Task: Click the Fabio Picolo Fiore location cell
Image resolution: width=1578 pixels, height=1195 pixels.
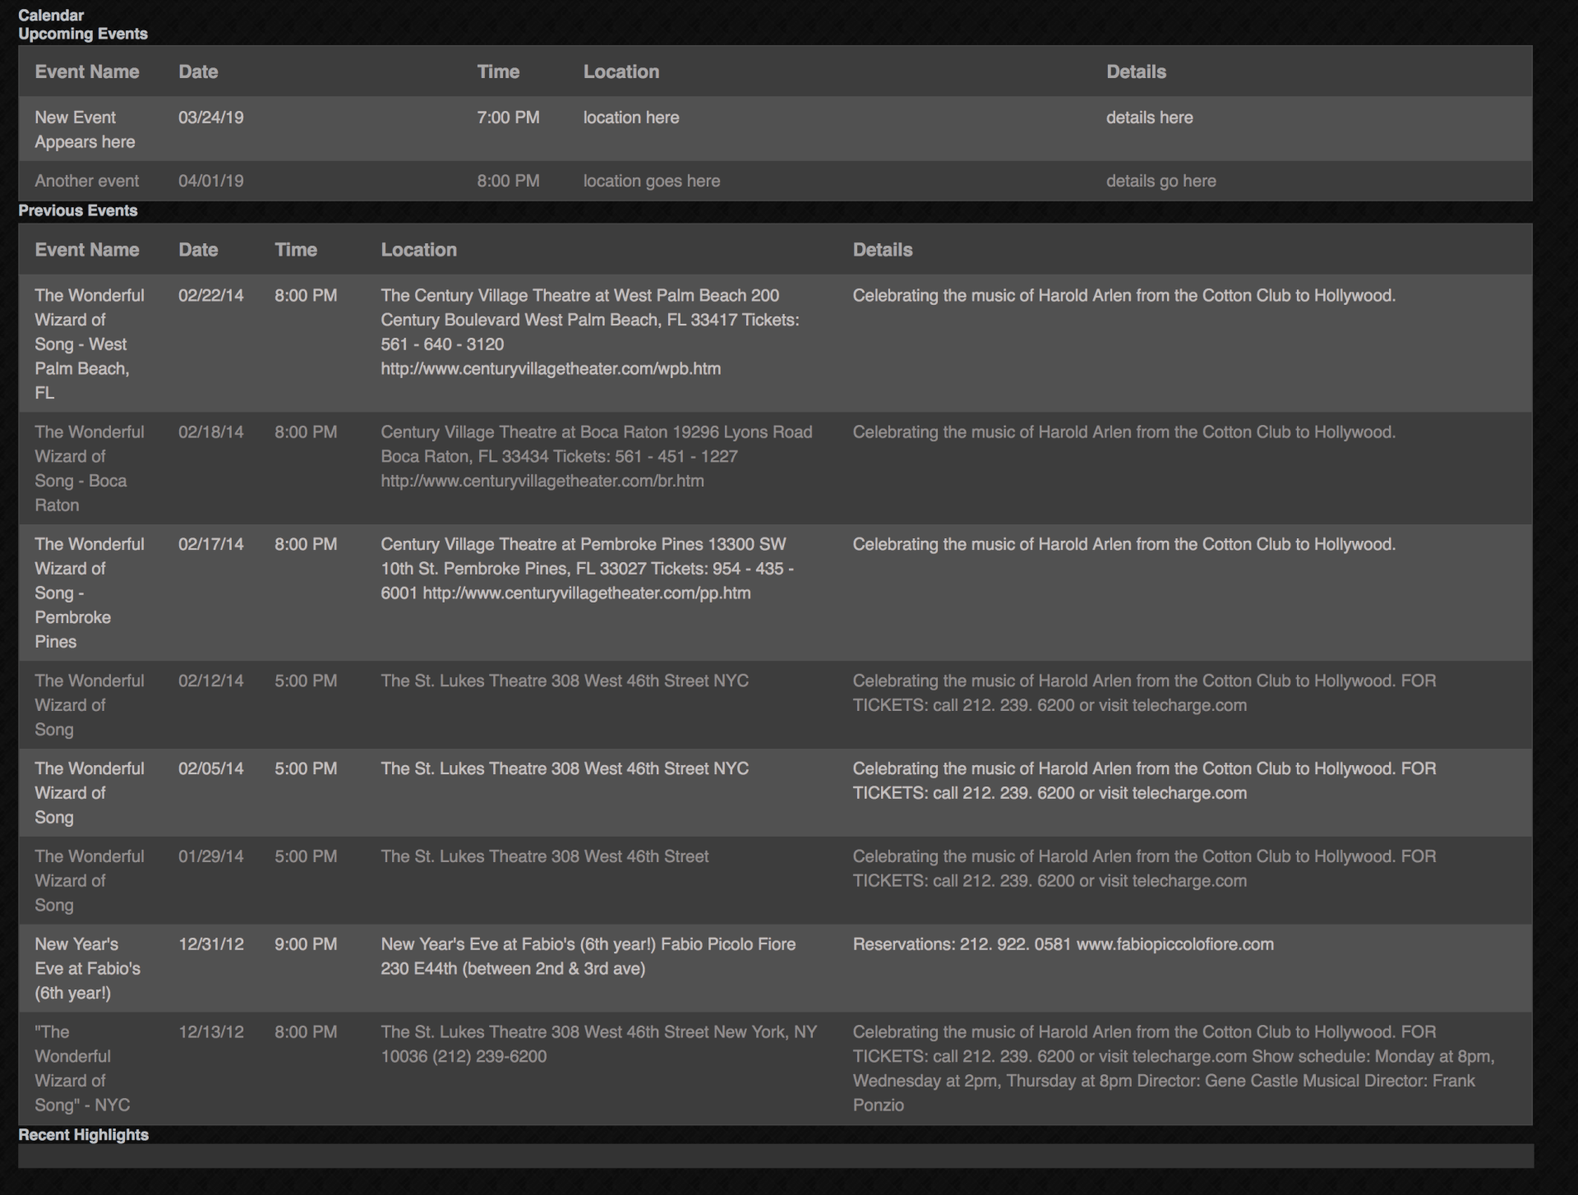Action: [x=588, y=957]
